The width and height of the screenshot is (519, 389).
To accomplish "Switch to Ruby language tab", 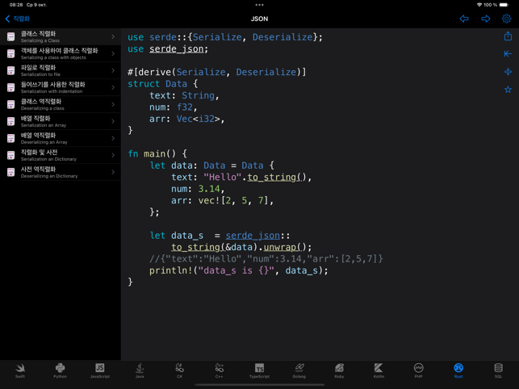I will [x=339, y=370].
